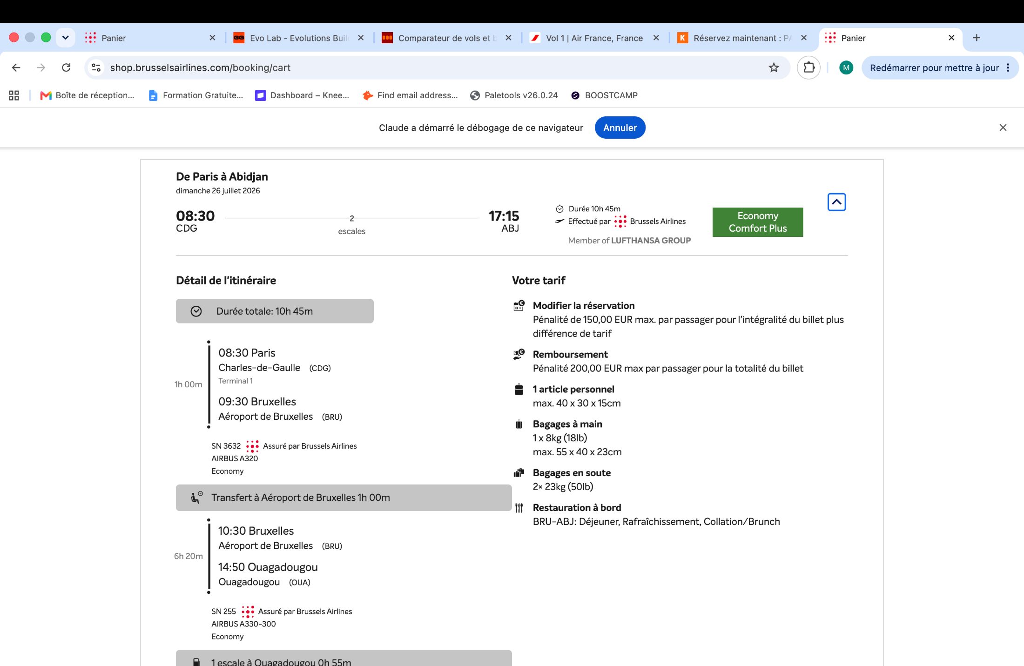The image size is (1024, 666).
Task: Click the Modifier la réservation icon
Action: point(519,306)
